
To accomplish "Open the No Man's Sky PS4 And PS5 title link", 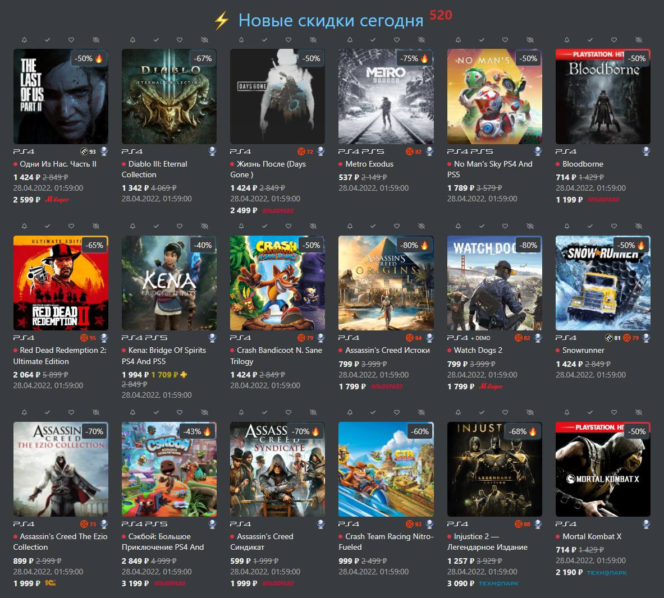I will pos(489,169).
